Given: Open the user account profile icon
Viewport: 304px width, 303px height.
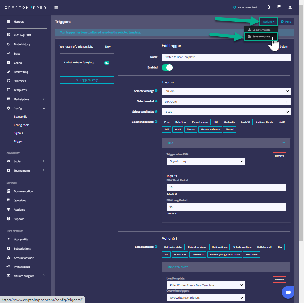Looking at the screenshot, I should point(290,7).
